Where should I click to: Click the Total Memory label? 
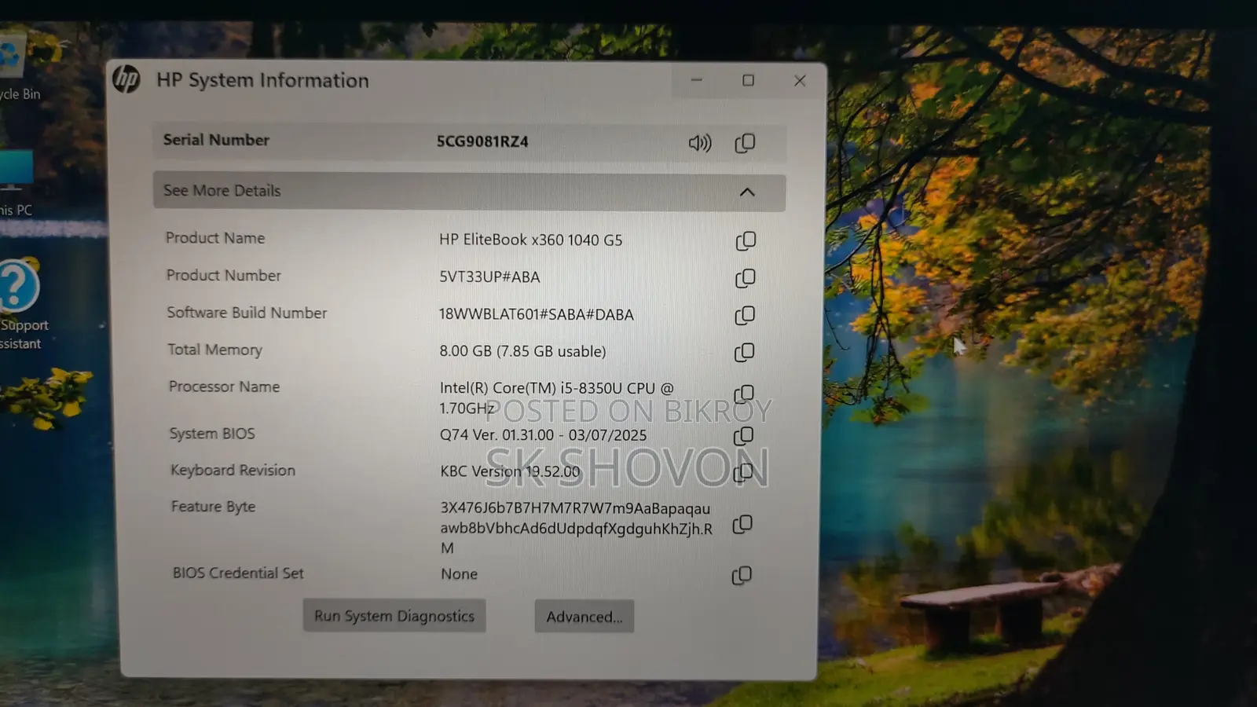click(x=214, y=350)
